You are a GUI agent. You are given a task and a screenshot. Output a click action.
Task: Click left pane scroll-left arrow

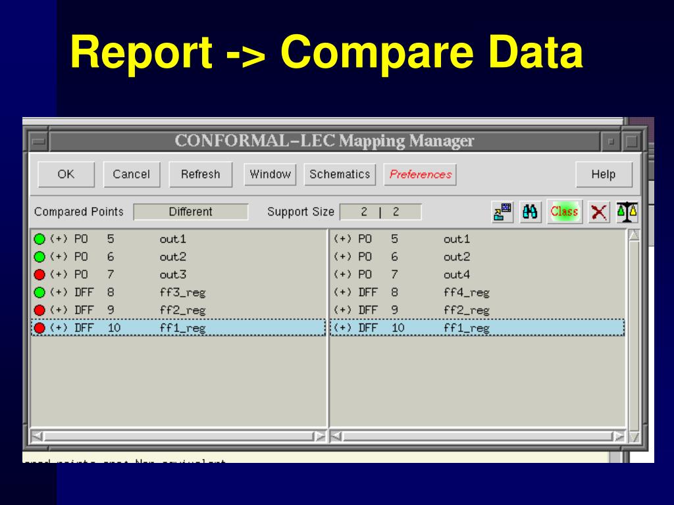[x=38, y=437]
